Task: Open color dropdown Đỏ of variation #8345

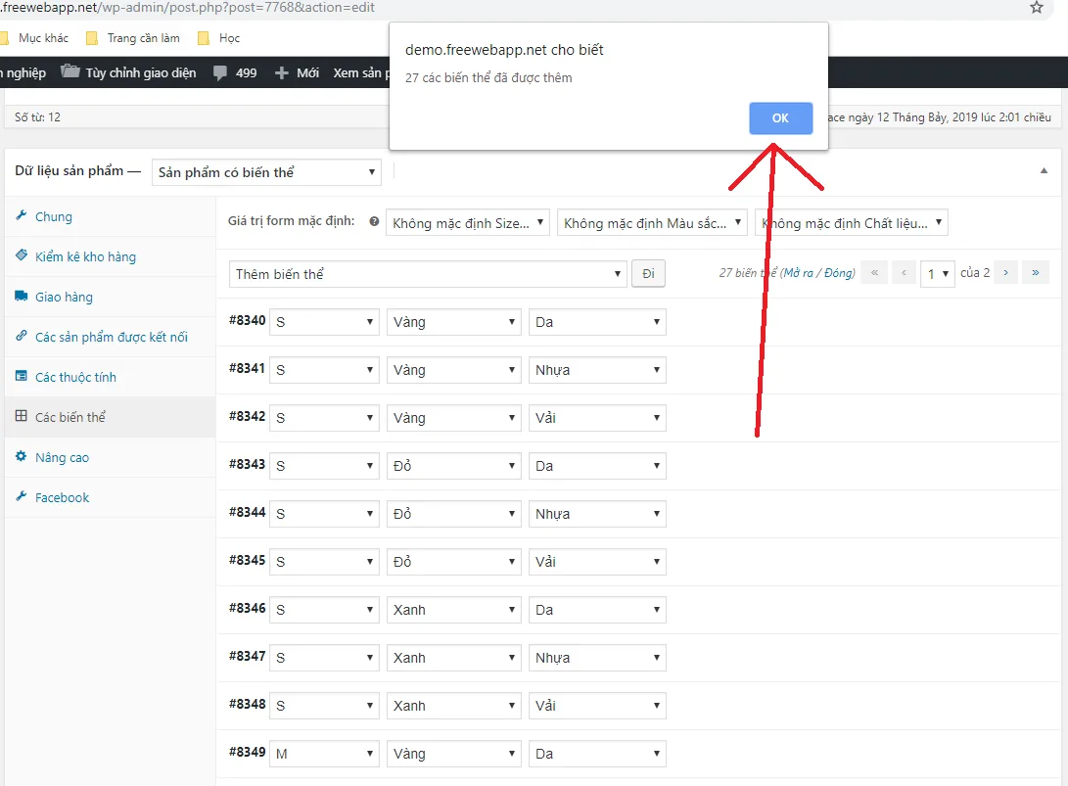Action: click(x=453, y=562)
